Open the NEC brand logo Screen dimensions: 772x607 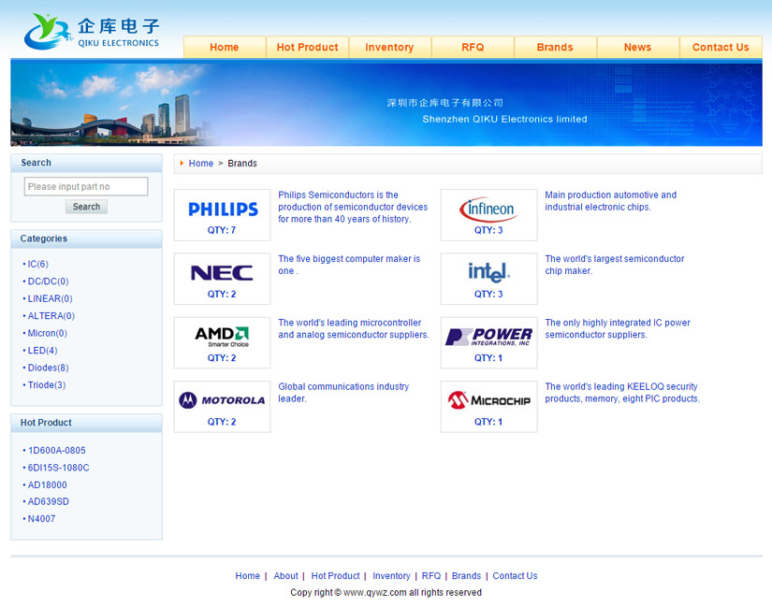coord(222,272)
